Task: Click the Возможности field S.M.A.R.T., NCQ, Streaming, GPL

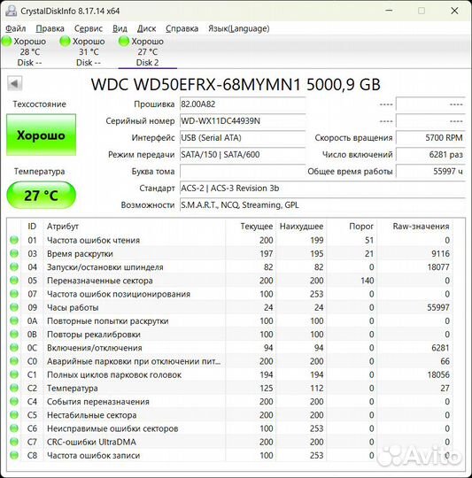Action: coord(322,204)
